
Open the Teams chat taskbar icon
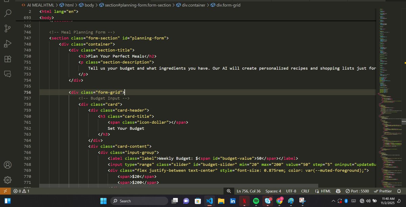pos(186,201)
